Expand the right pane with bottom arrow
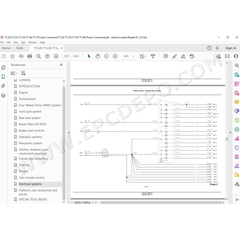The width and height of the screenshot is (240, 240). (x=237, y=200)
